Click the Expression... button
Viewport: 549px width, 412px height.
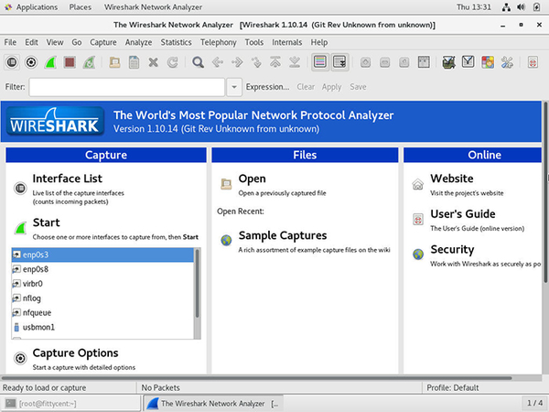coord(267,87)
